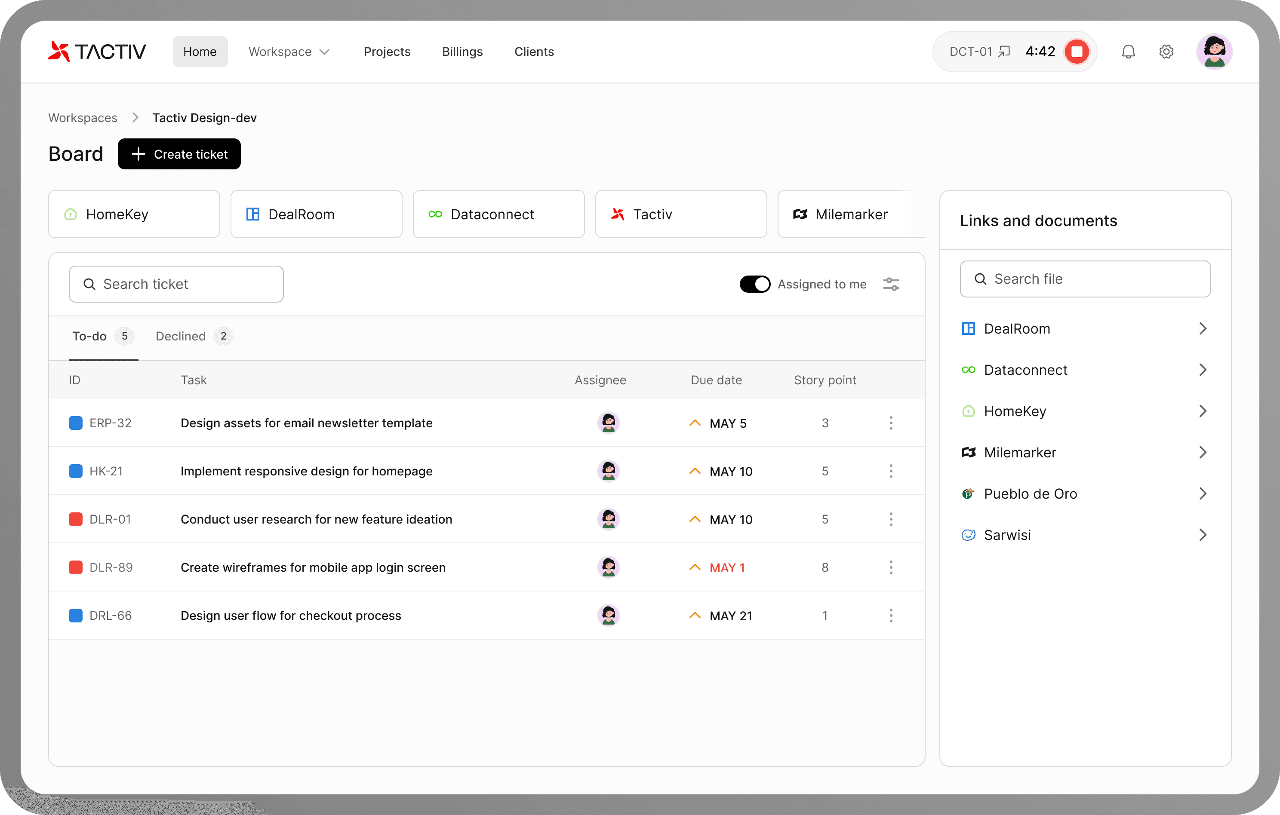Click Due date column header
Image resolution: width=1280 pixels, height=815 pixels.
coord(716,380)
